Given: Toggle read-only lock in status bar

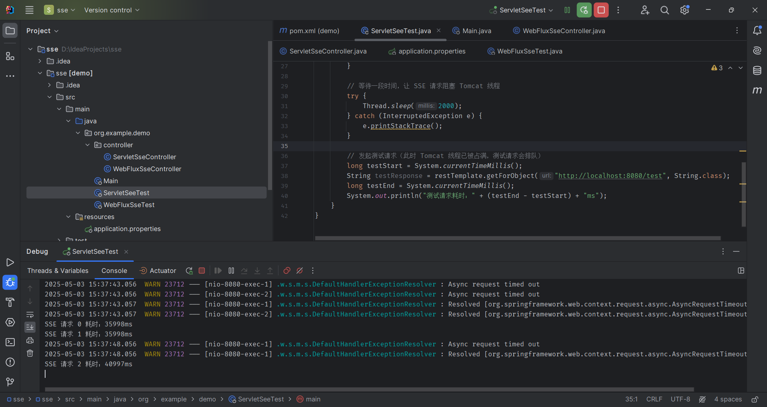Looking at the screenshot, I should (755, 399).
